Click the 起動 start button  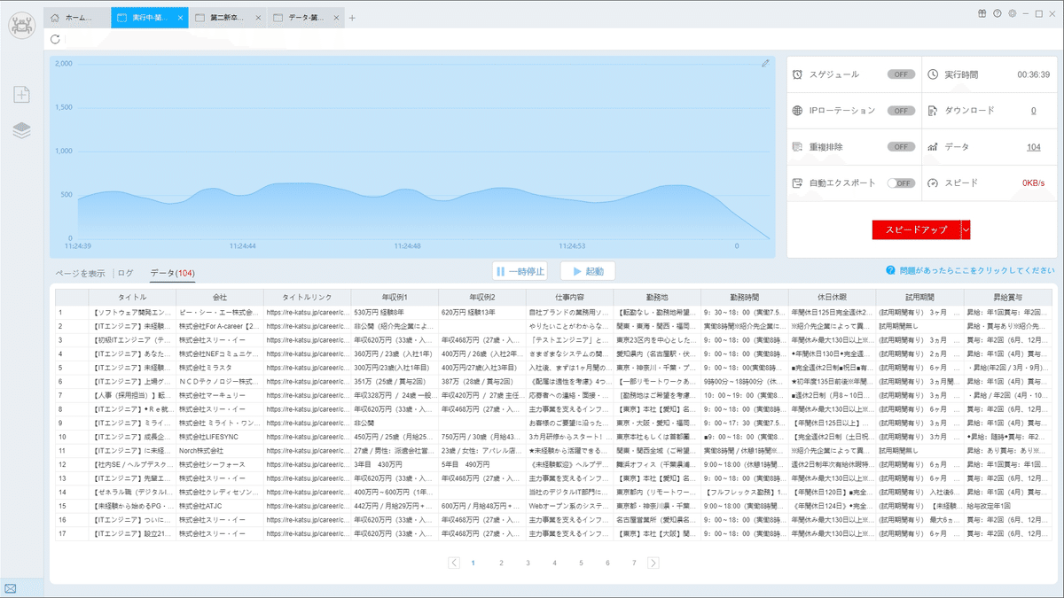[588, 271]
